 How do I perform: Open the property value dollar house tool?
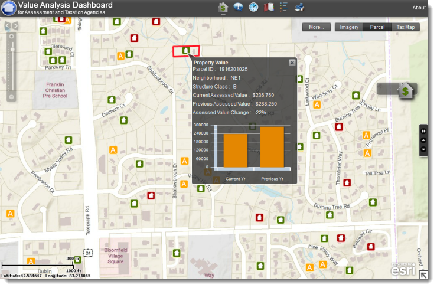coord(223,8)
